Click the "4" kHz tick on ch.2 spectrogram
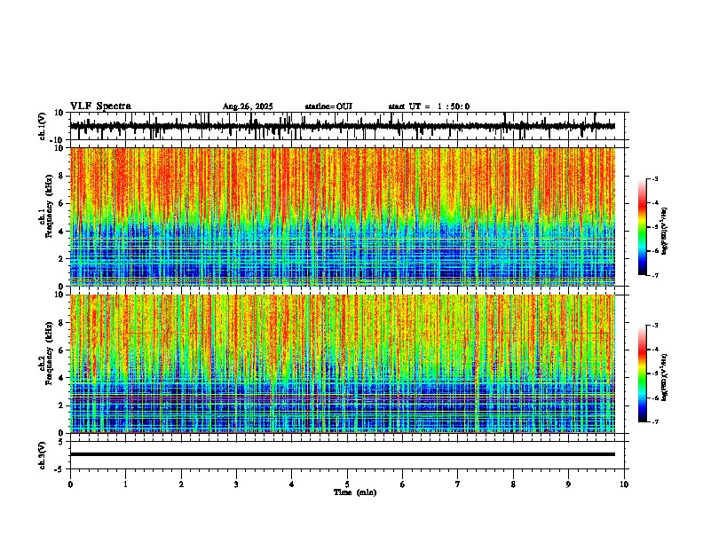 [62, 378]
